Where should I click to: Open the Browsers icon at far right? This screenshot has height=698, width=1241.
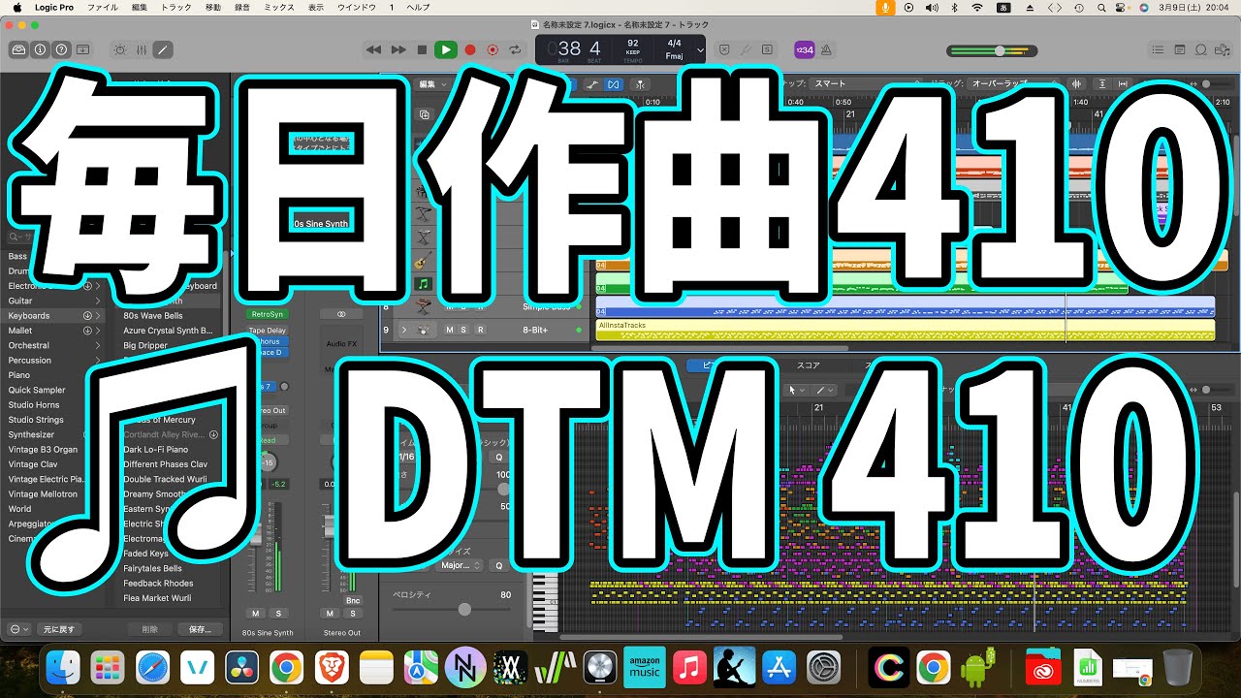click(x=1225, y=49)
